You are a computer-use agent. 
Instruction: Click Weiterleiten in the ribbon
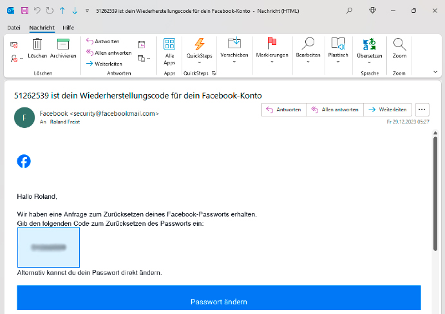tap(104, 64)
